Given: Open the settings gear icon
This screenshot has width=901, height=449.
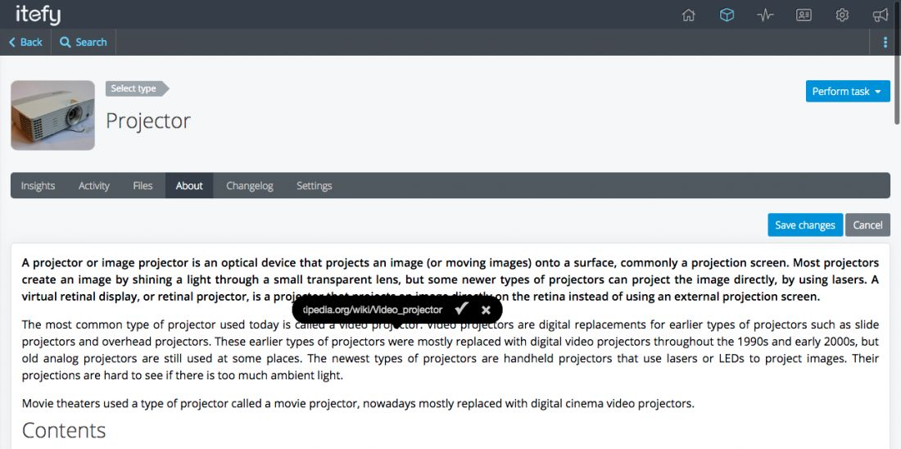Looking at the screenshot, I should 842,15.
